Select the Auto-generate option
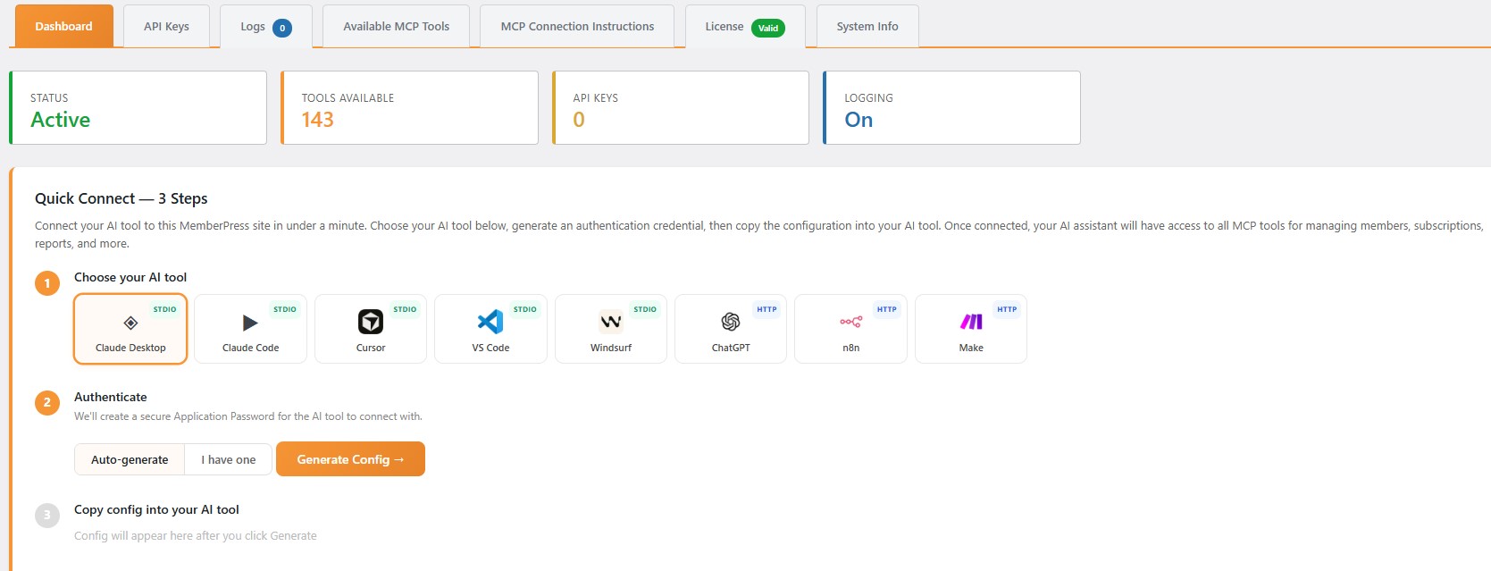The width and height of the screenshot is (1491, 571). coord(130,459)
